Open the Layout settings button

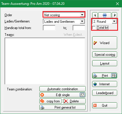(105, 63)
